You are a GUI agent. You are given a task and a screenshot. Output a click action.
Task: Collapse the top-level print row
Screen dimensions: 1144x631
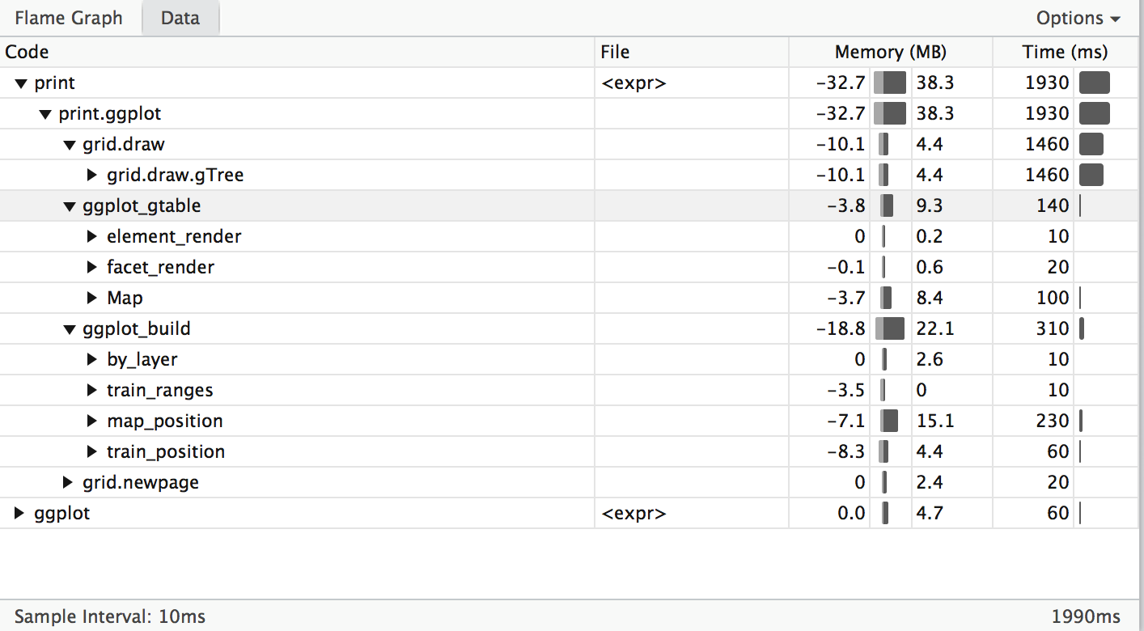21,83
